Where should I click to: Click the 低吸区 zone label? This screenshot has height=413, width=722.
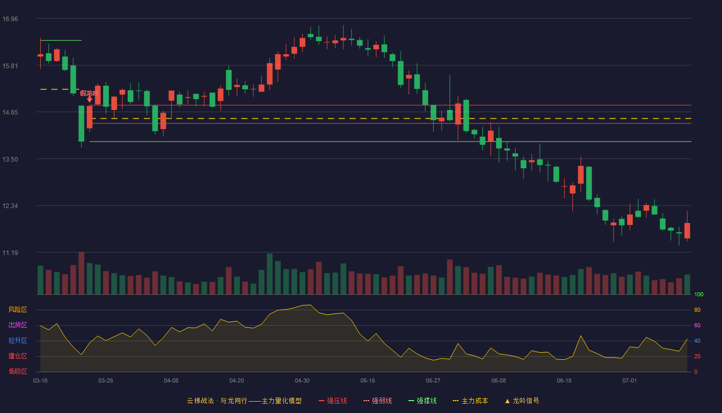pos(18,371)
